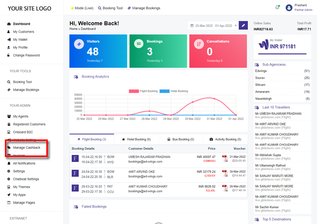The width and height of the screenshot is (317, 224).
Task: Click the PDF icon for IGL49L booking
Action: point(225,188)
